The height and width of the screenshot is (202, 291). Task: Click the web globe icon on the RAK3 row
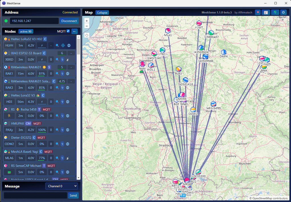[68, 87]
